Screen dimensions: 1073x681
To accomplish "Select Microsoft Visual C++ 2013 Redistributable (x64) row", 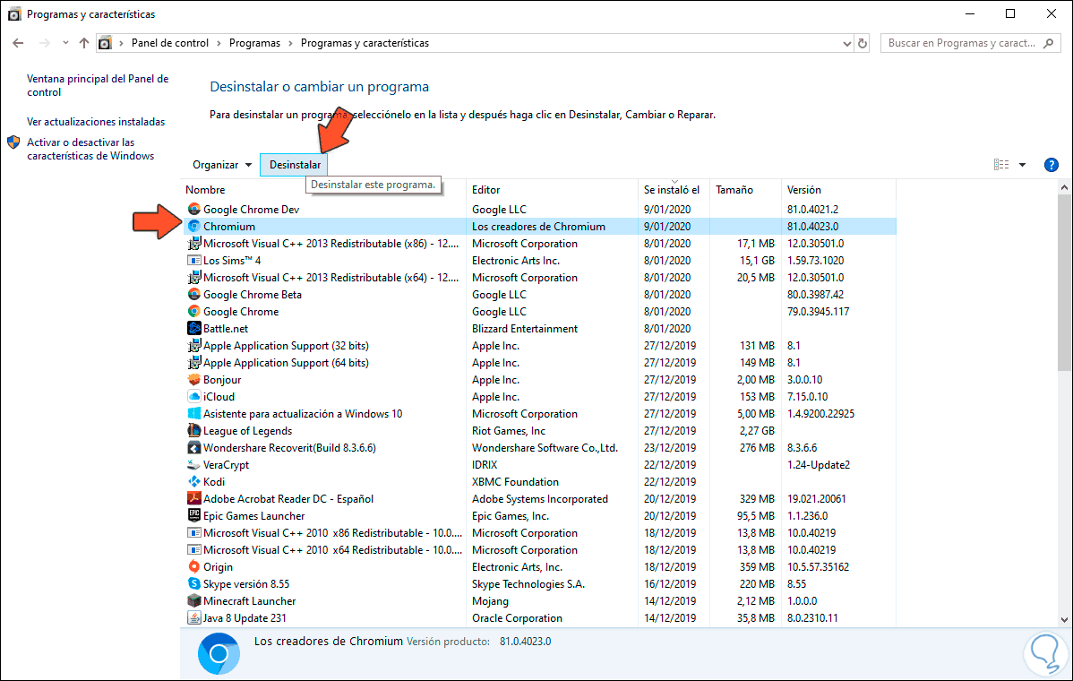I will [x=540, y=278].
